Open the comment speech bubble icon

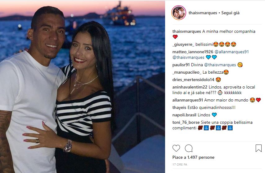189,148
